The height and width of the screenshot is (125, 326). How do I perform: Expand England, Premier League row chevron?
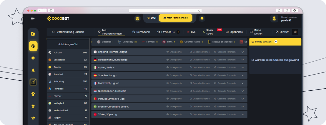(242, 52)
